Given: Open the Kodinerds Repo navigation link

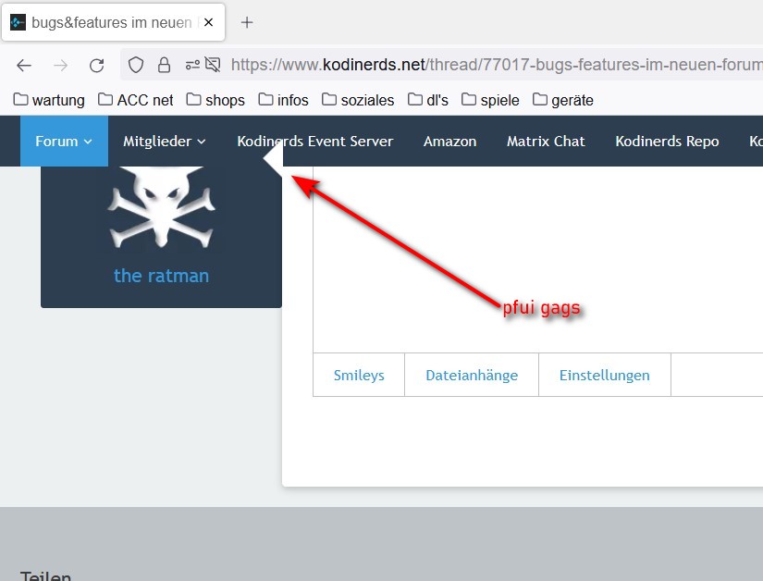Looking at the screenshot, I should pyautogui.click(x=667, y=142).
